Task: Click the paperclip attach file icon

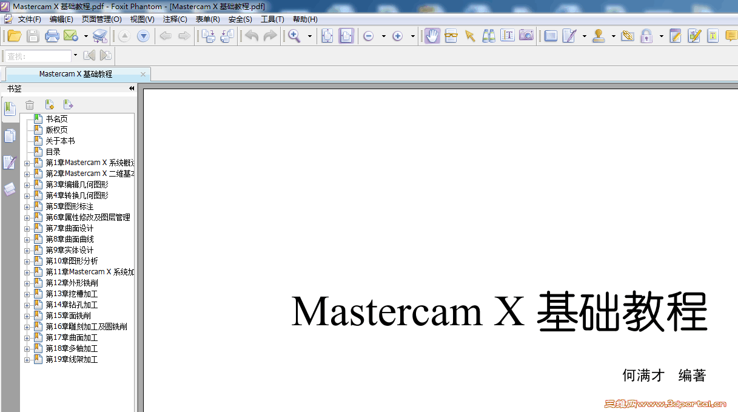Action: 628,36
